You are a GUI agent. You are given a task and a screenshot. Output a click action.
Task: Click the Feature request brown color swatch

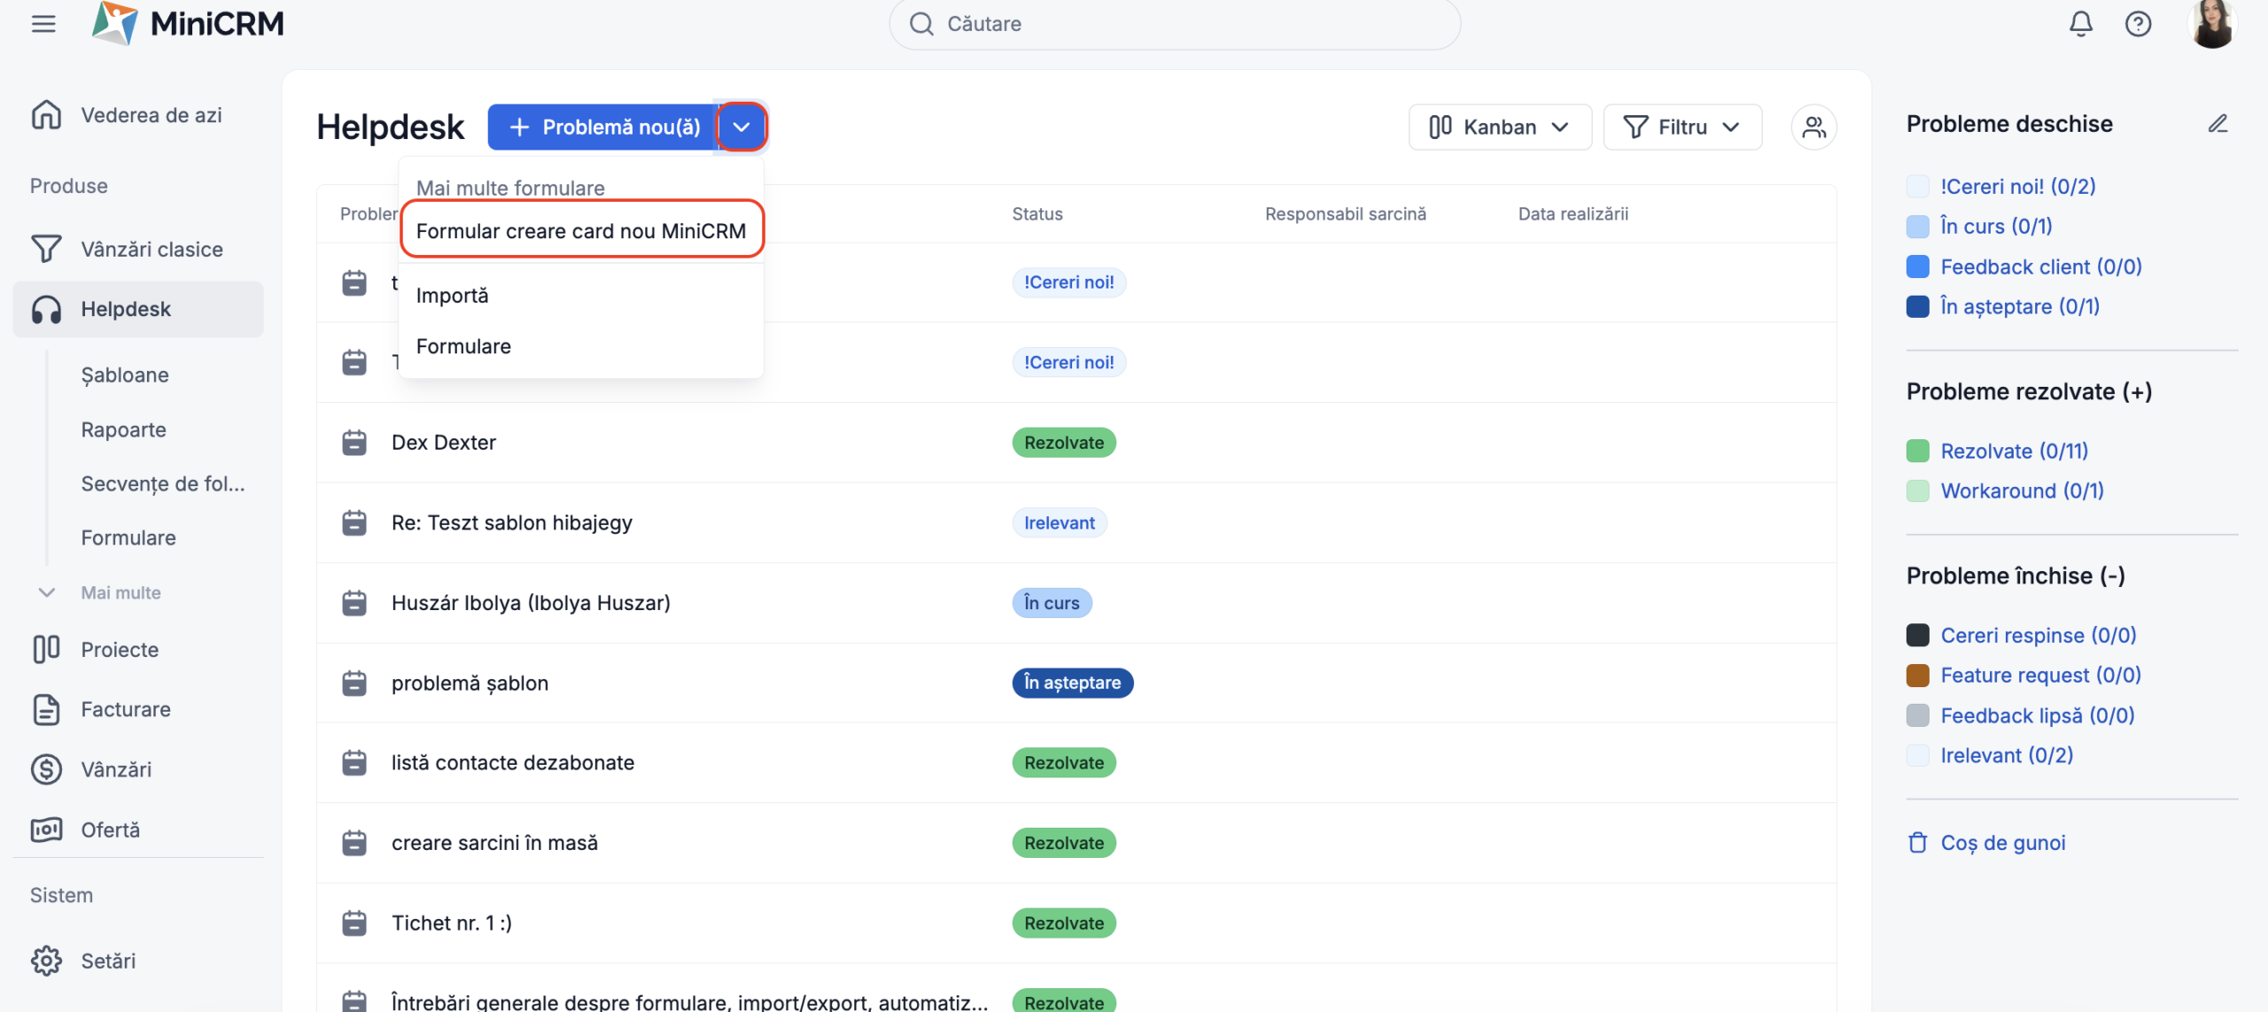pyautogui.click(x=1918, y=676)
